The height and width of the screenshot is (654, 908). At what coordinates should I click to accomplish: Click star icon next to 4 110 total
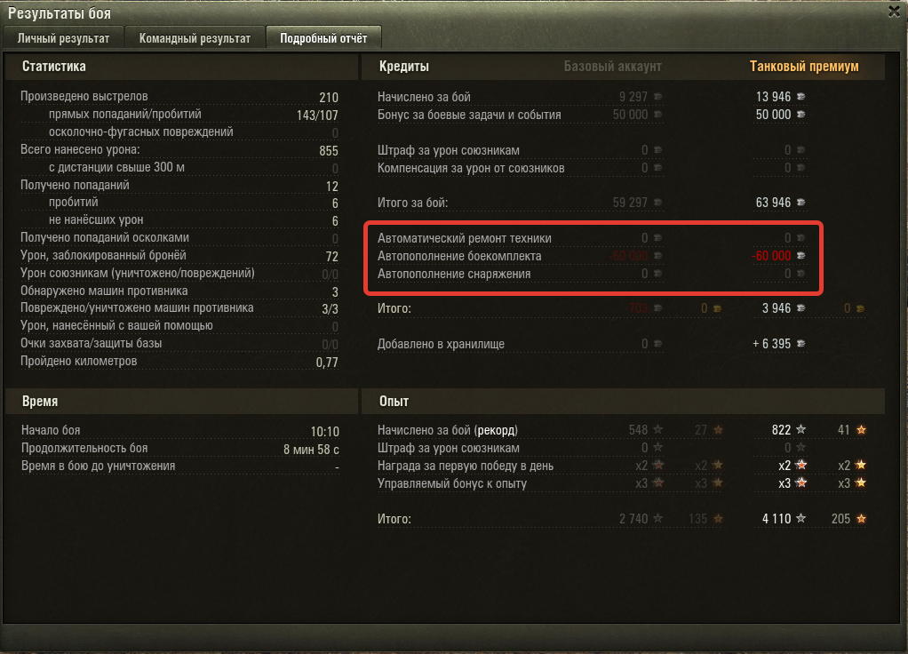coord(800,518)
